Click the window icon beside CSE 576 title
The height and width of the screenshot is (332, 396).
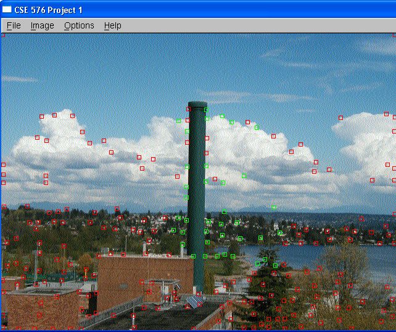click(7, 10)
